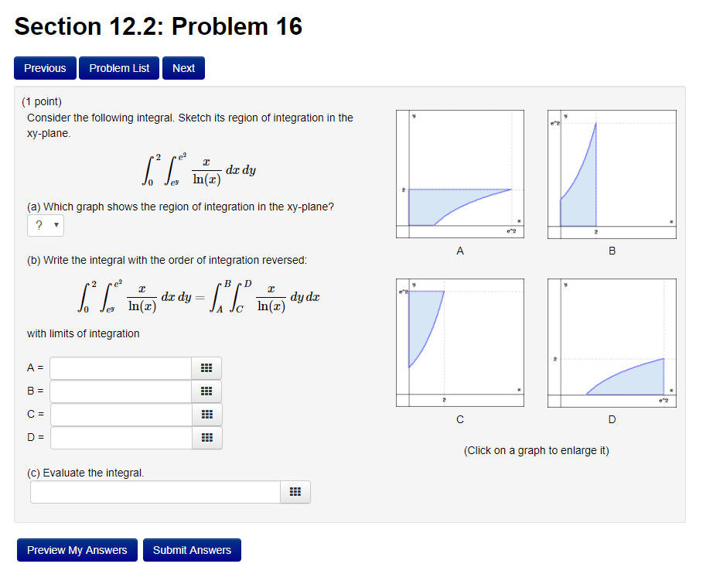Viewport: 713px width, 574px height.
Task: Click the input field for limit D
Action: [120, 437]
